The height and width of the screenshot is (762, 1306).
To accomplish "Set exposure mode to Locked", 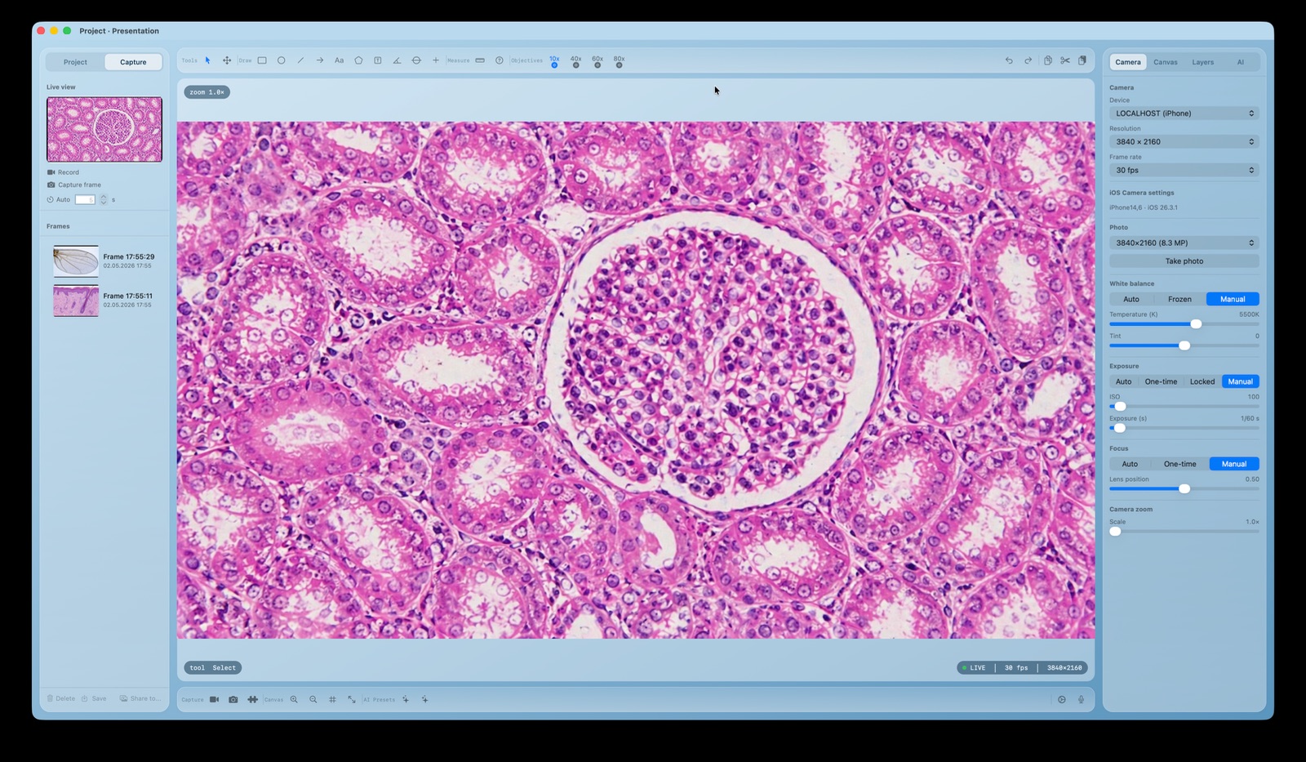I will pos(1202,381).
